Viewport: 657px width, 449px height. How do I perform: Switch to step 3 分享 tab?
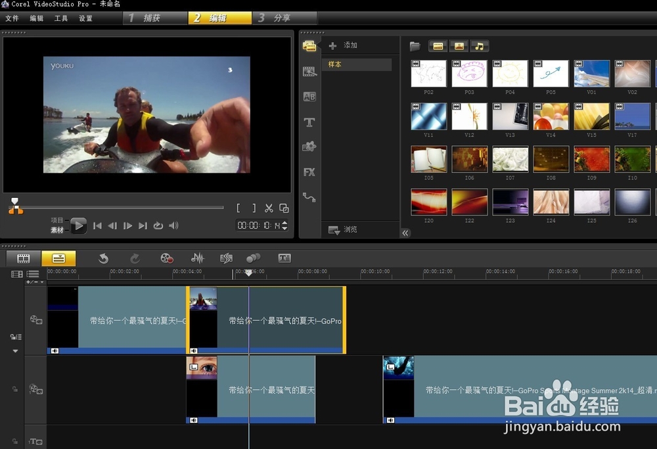[285, 18]
